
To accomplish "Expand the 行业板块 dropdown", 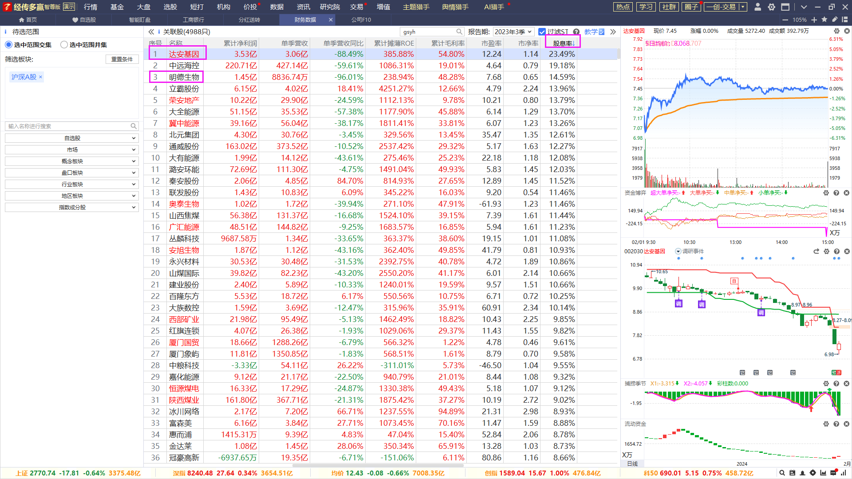I will click(x=72, y=184).
